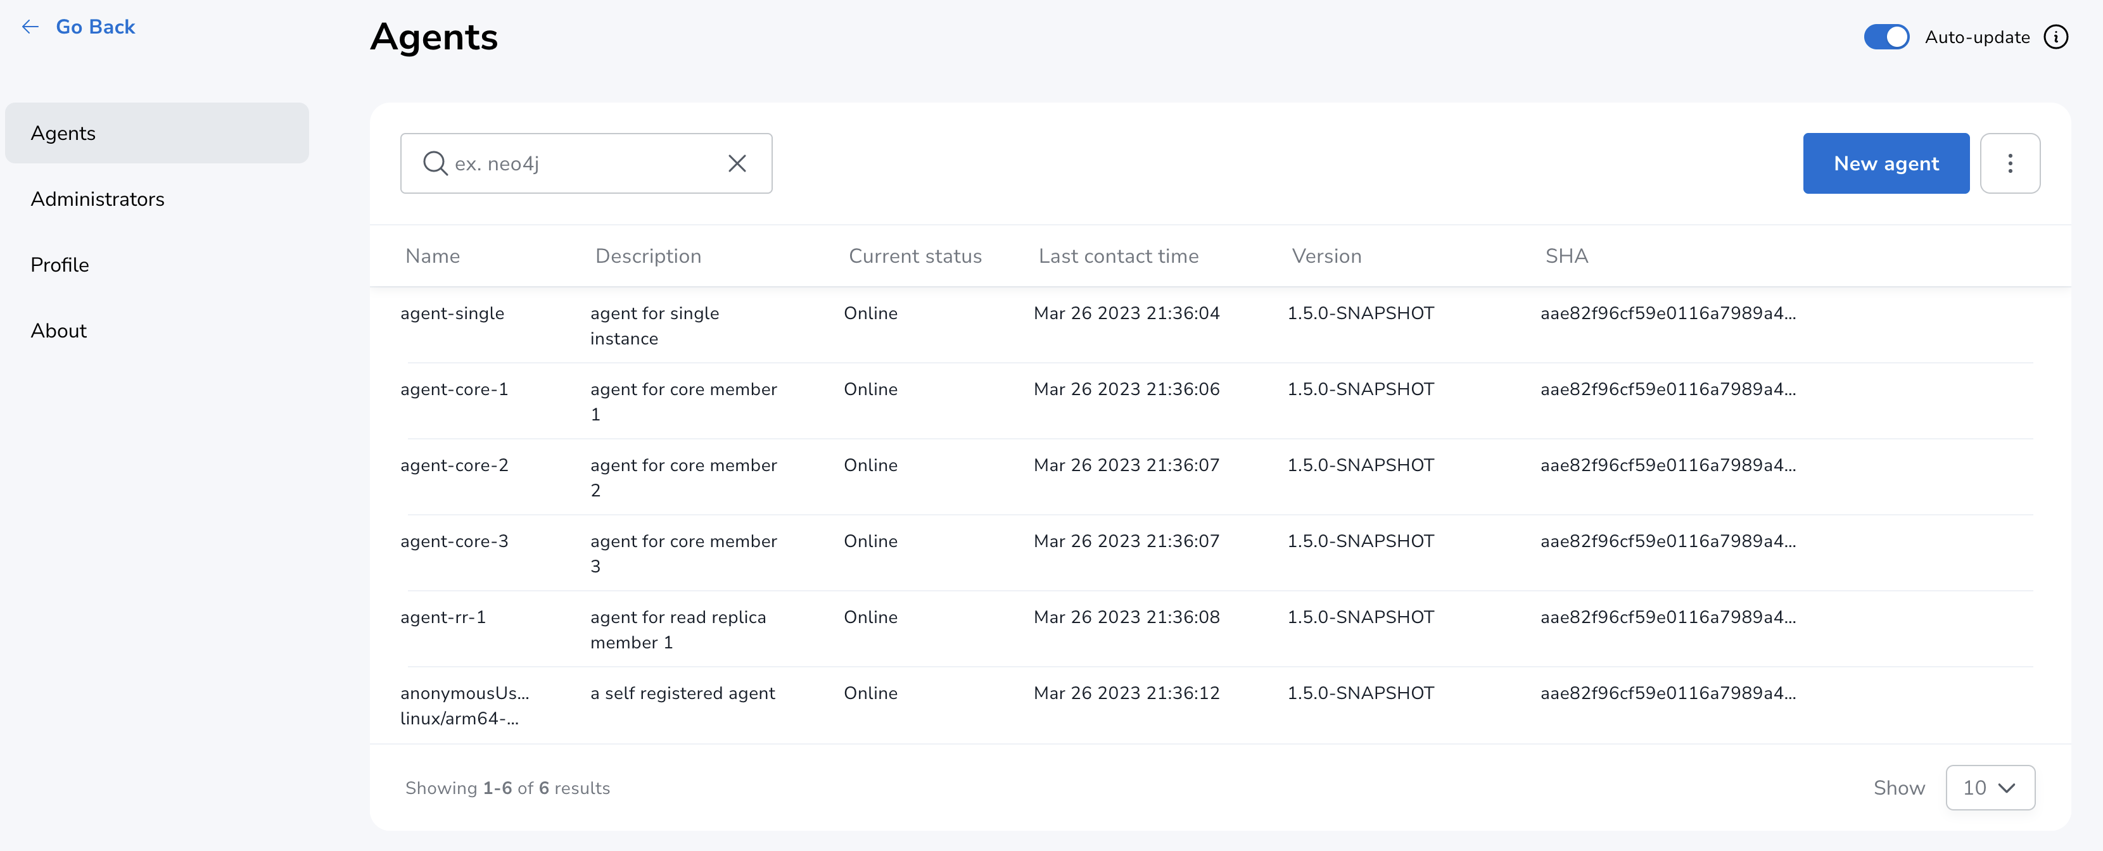Viewport: 2103px width, 851px height.
Task: Open the Administrators section
Action: [x=97, y=199]
